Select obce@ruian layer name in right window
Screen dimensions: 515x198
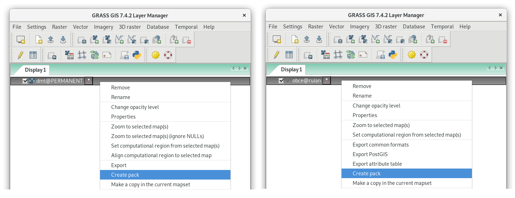[x=307, y=81]
